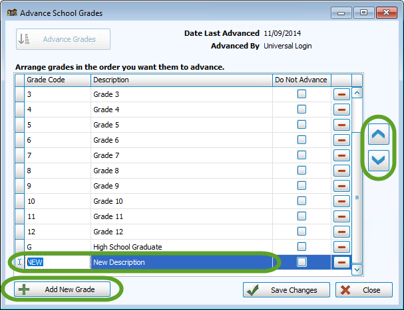Toggle Do Not Advance for Grade 10
This screenshot has height=310, width=404.
[x=302, y=201]
